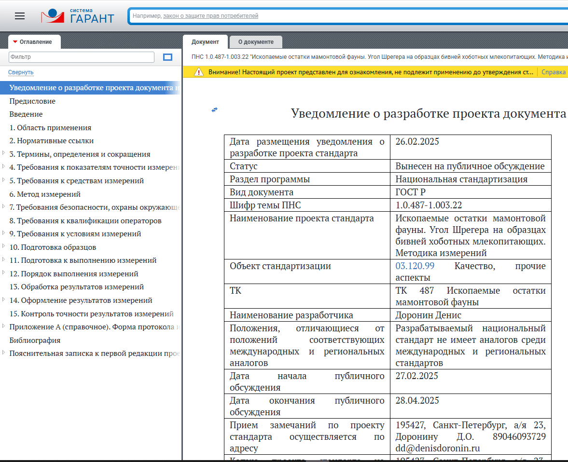Select the Библиография entry
568x462 pixels.
(35, 340)
